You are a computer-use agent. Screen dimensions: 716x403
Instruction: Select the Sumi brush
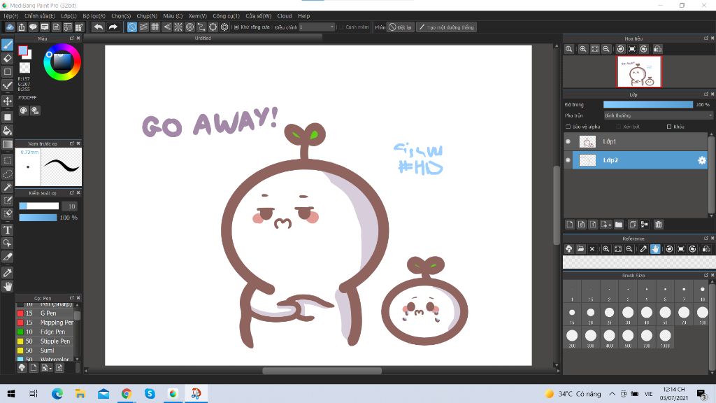coord(45,351)
